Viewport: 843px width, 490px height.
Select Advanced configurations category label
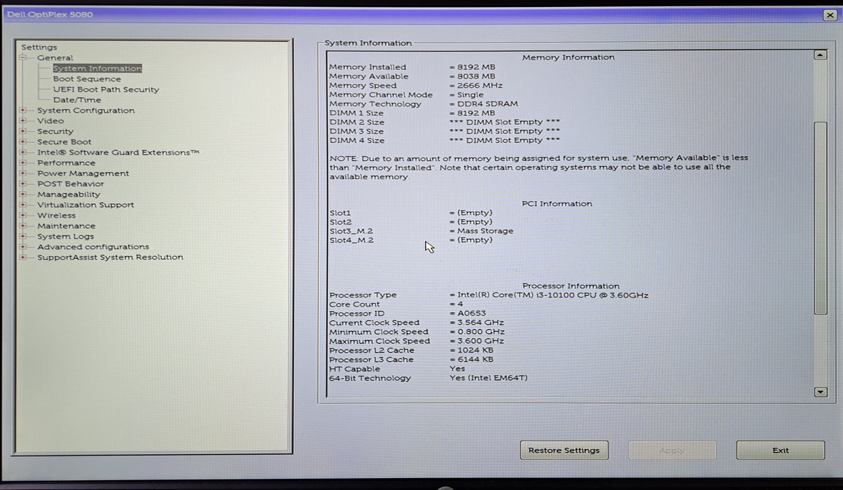93,247
